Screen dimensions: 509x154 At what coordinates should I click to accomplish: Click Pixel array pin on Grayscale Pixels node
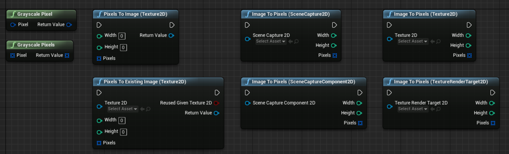coord(12,55)
